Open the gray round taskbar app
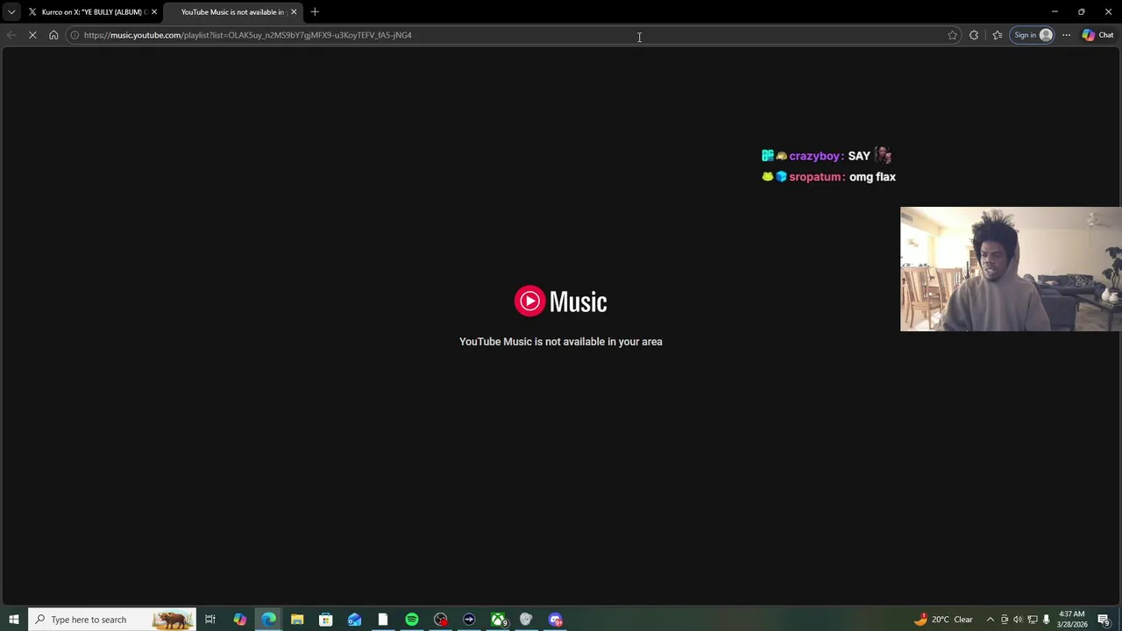 [526, 620]
